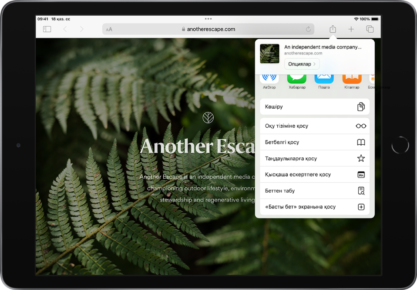
Task: Show the Safari sidebar
Action: coord(47,29)
